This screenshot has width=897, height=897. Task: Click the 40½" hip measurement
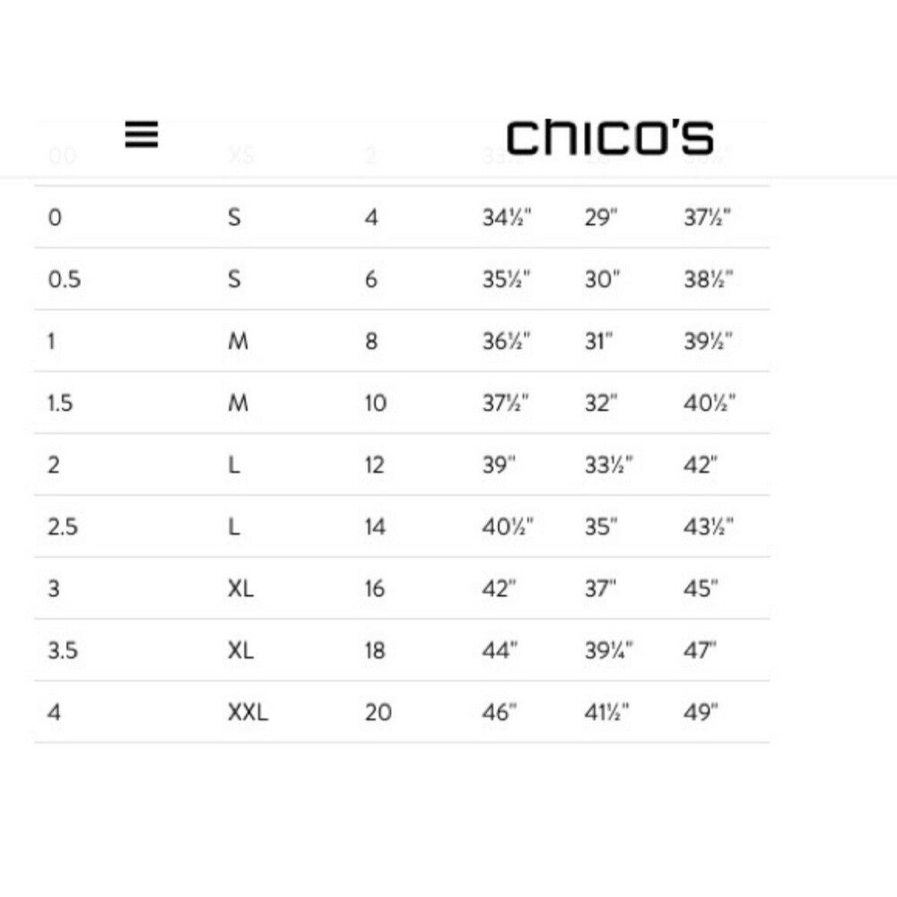pos(710,404)
